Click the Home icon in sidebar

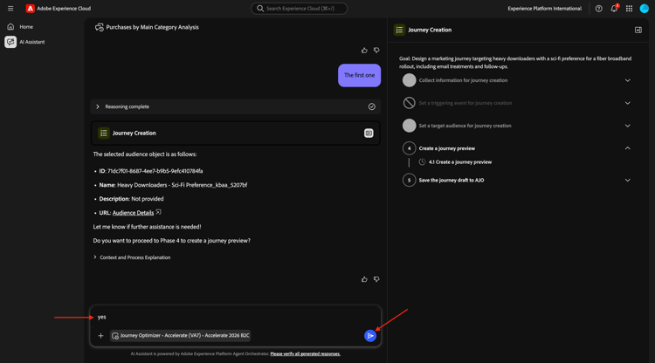(x=10, y=27)
